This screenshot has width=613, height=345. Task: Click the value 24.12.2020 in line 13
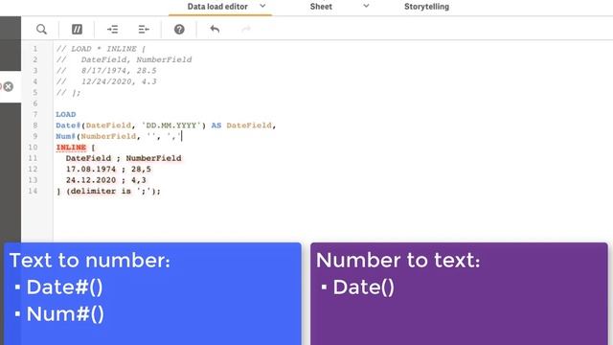91,180
